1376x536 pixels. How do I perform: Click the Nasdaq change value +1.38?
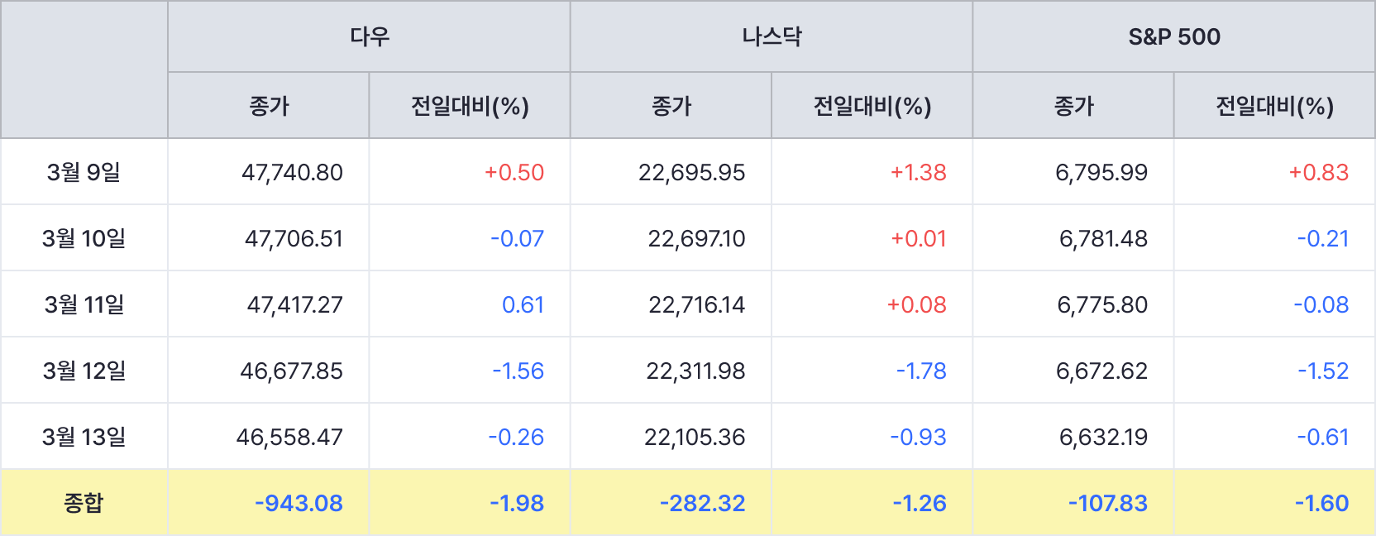[x=918, y=172]
